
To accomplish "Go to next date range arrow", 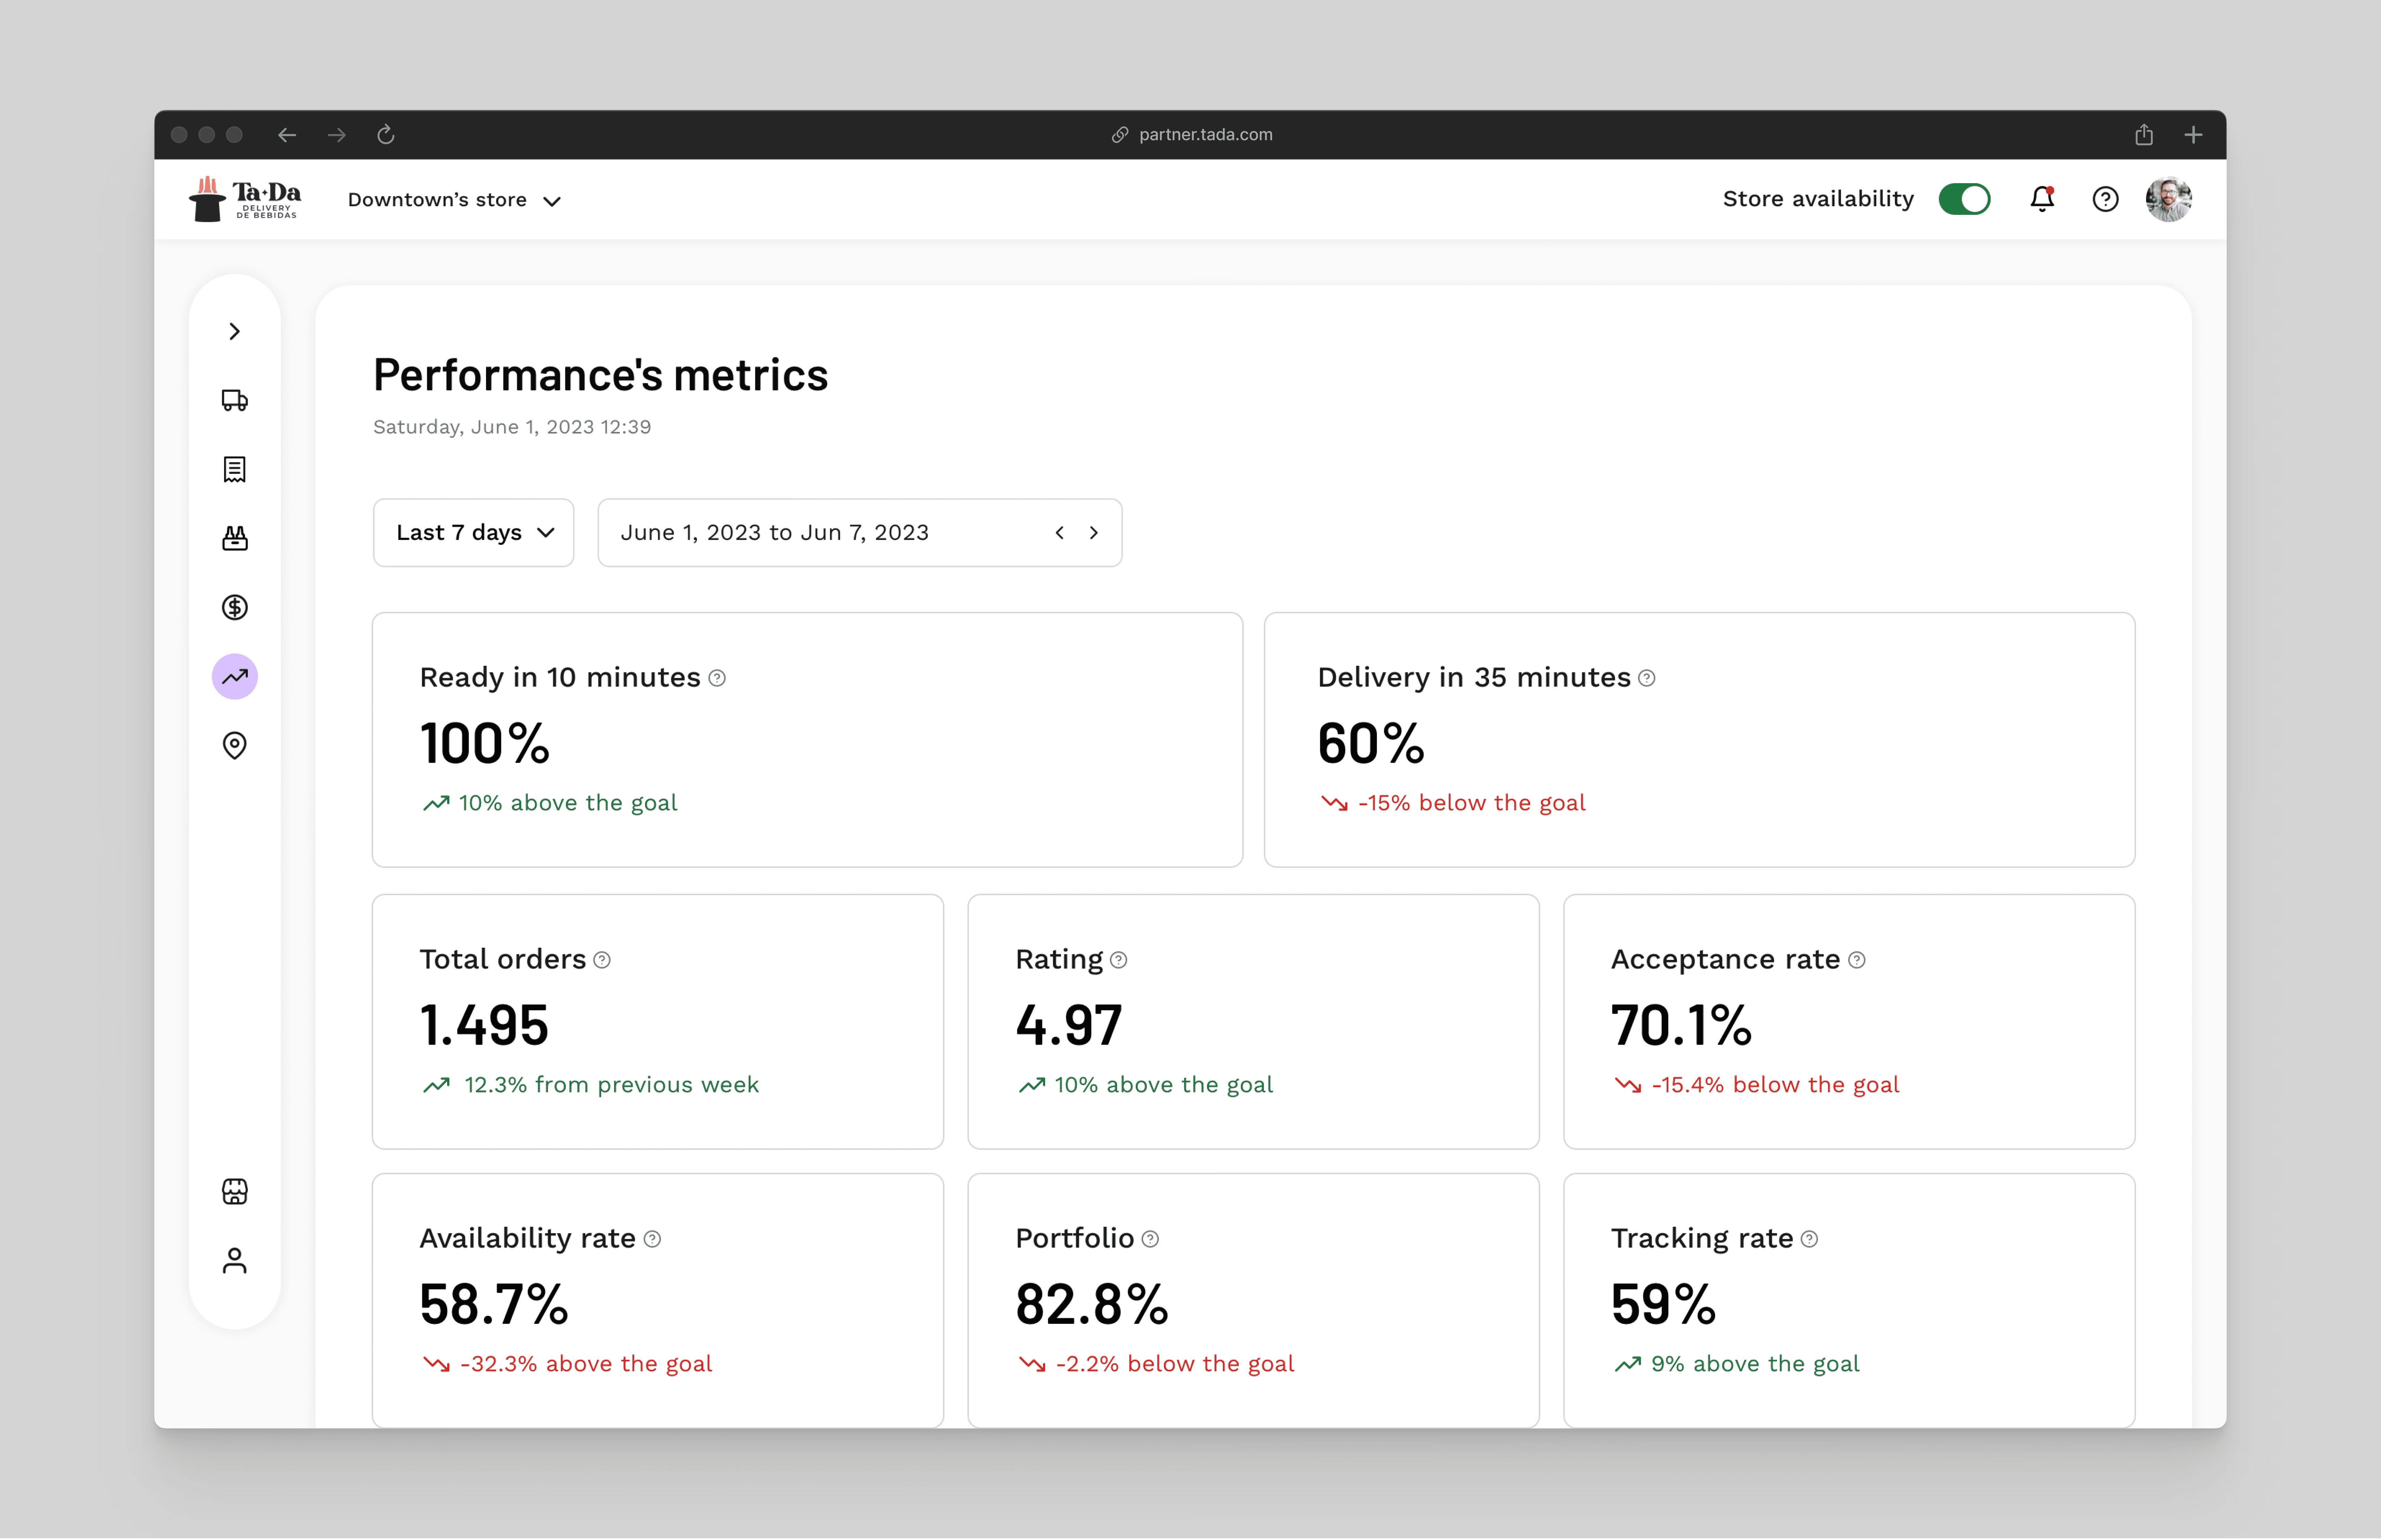I will (1093, 533).
